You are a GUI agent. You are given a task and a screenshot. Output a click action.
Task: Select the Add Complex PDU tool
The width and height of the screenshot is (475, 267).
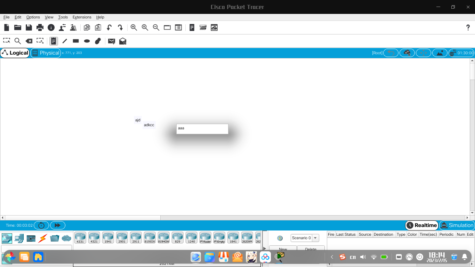coord(122,41)
